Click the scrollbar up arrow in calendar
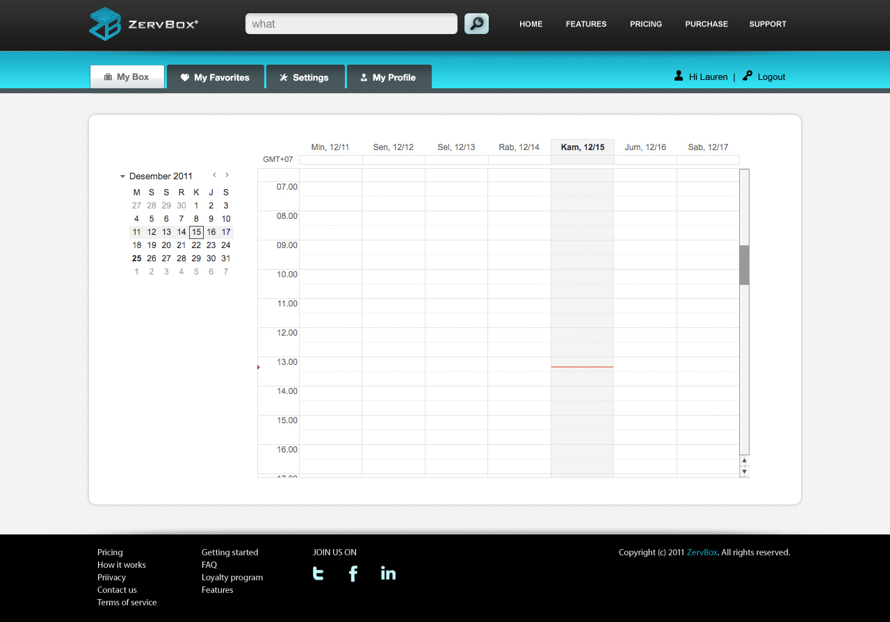 pos(744,461)
